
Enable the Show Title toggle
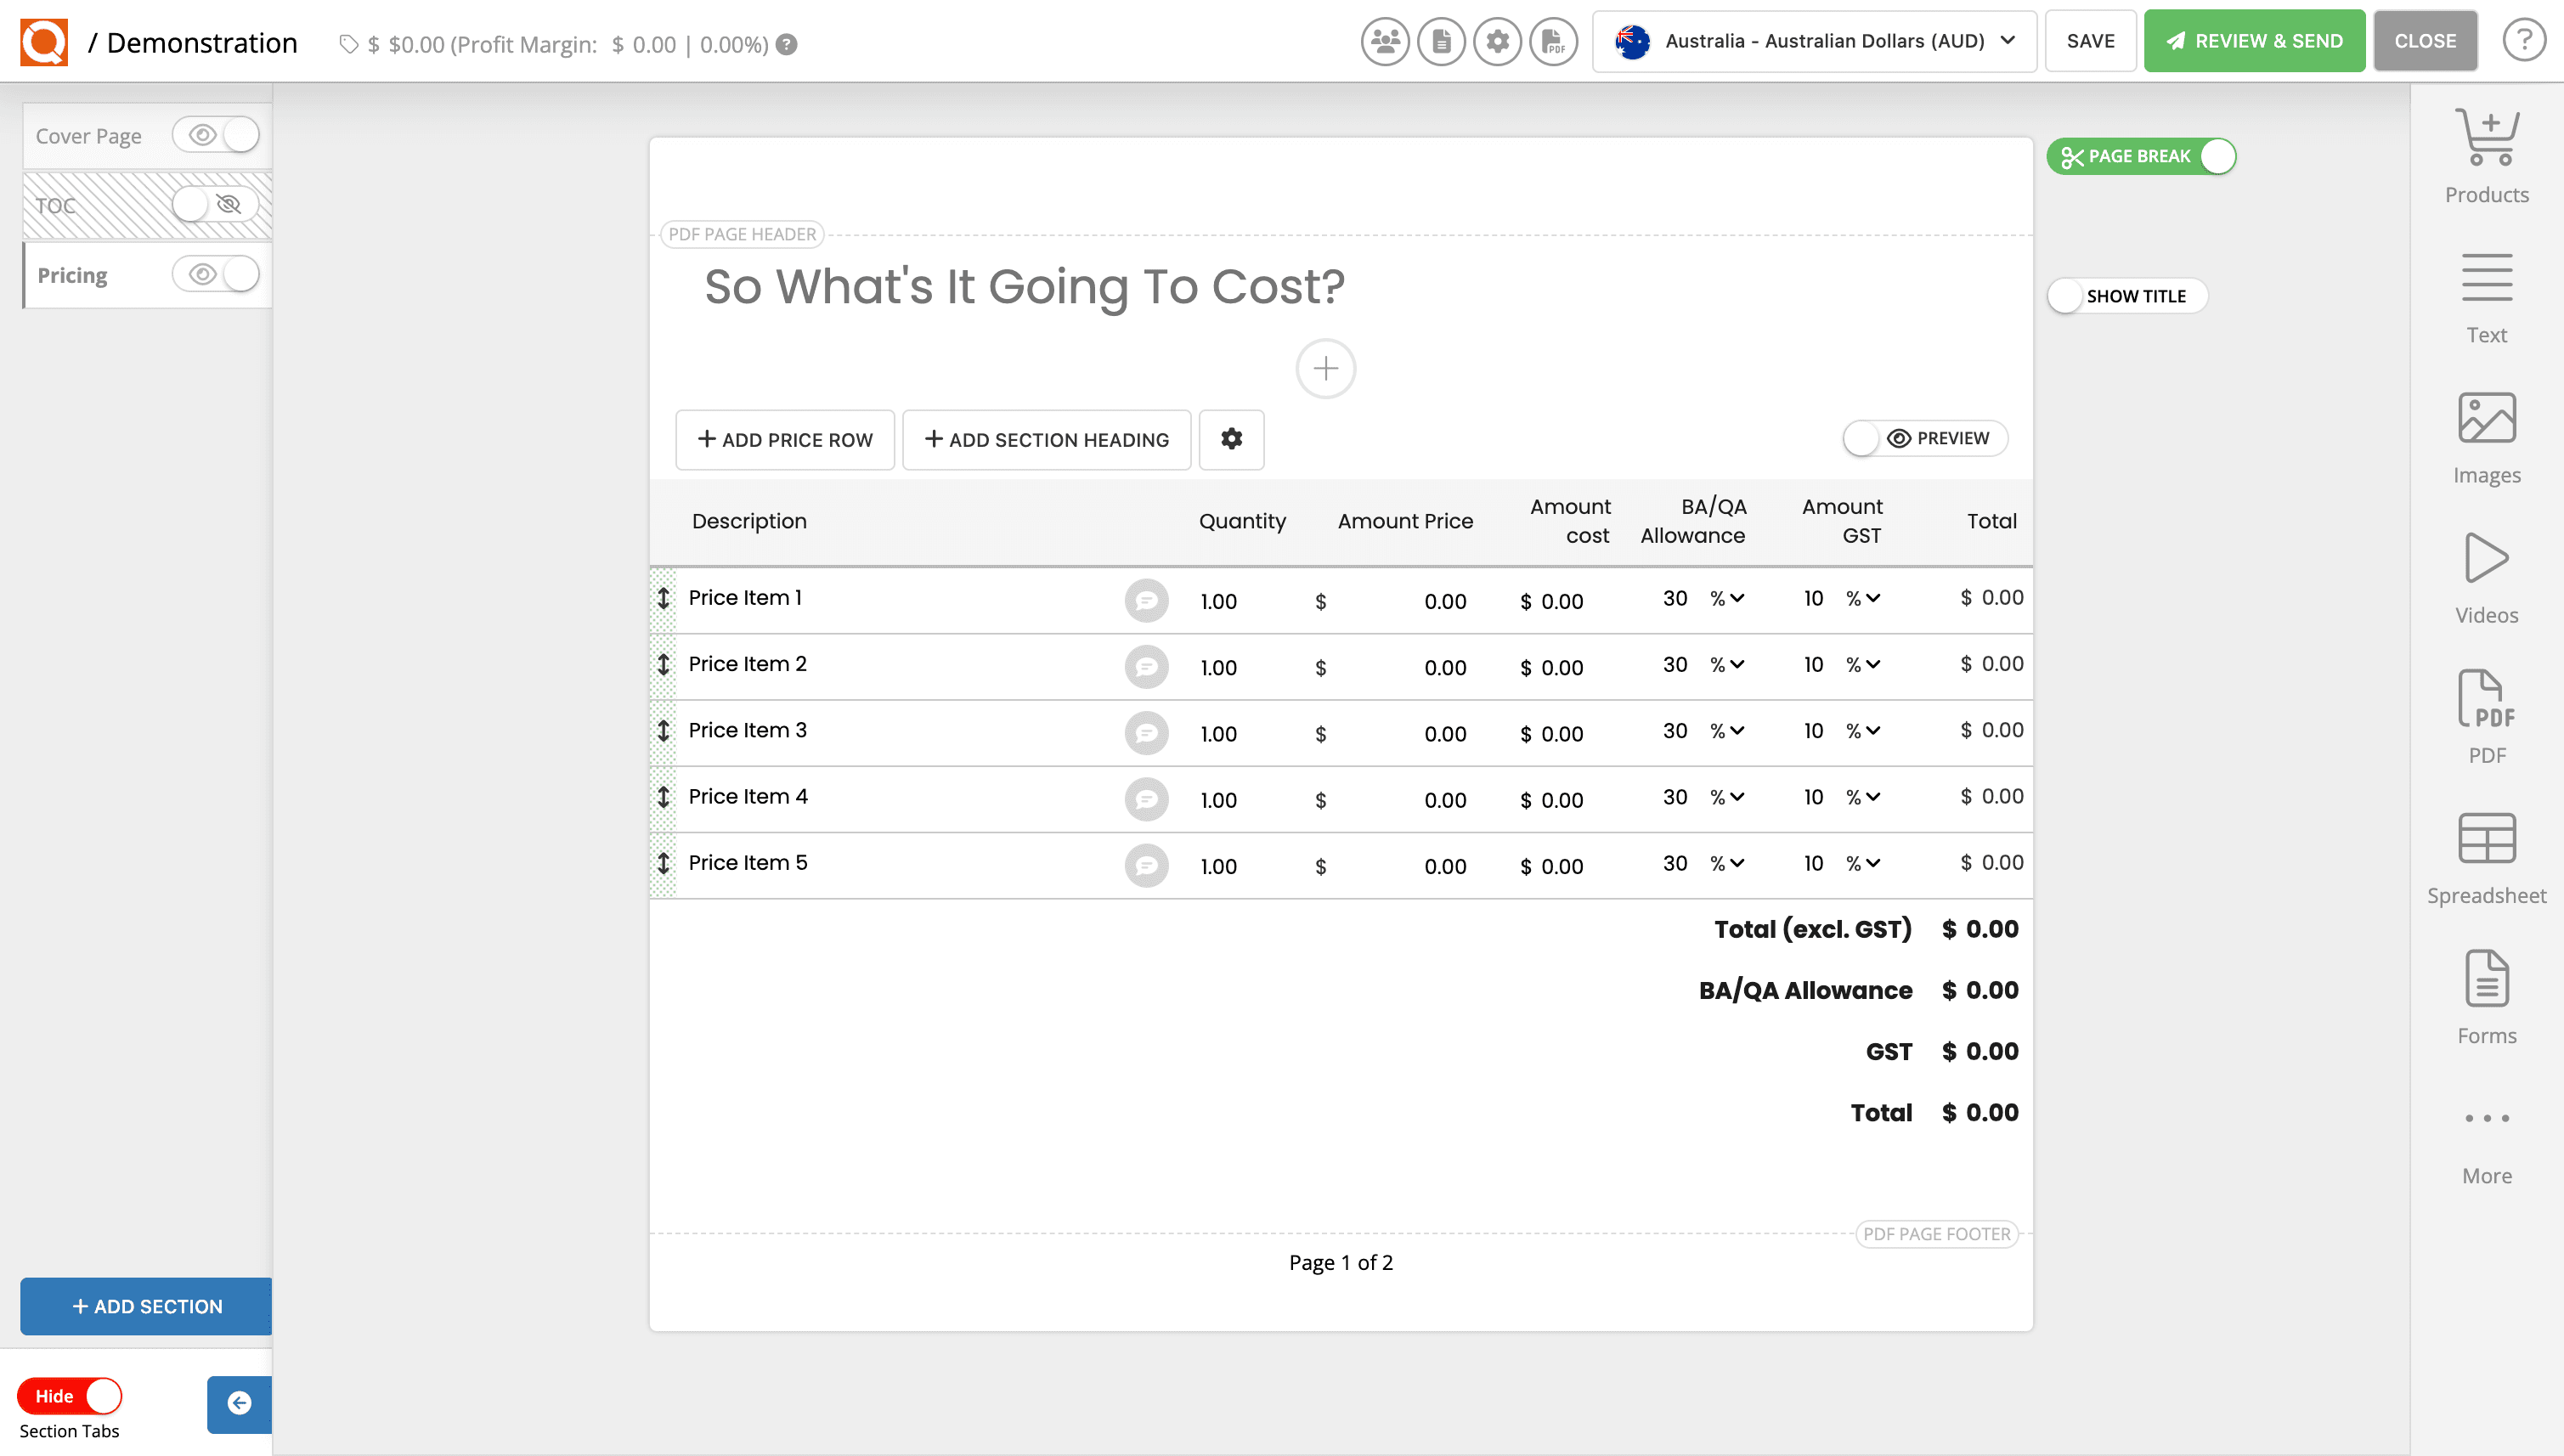pyautogui.click(x=2066, y=296)
